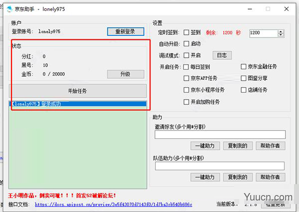The height and width of the screenshot is (212, 299).
Task: Toggle the 开启 checkbox for 调试模式
Action: pos(186,55)
